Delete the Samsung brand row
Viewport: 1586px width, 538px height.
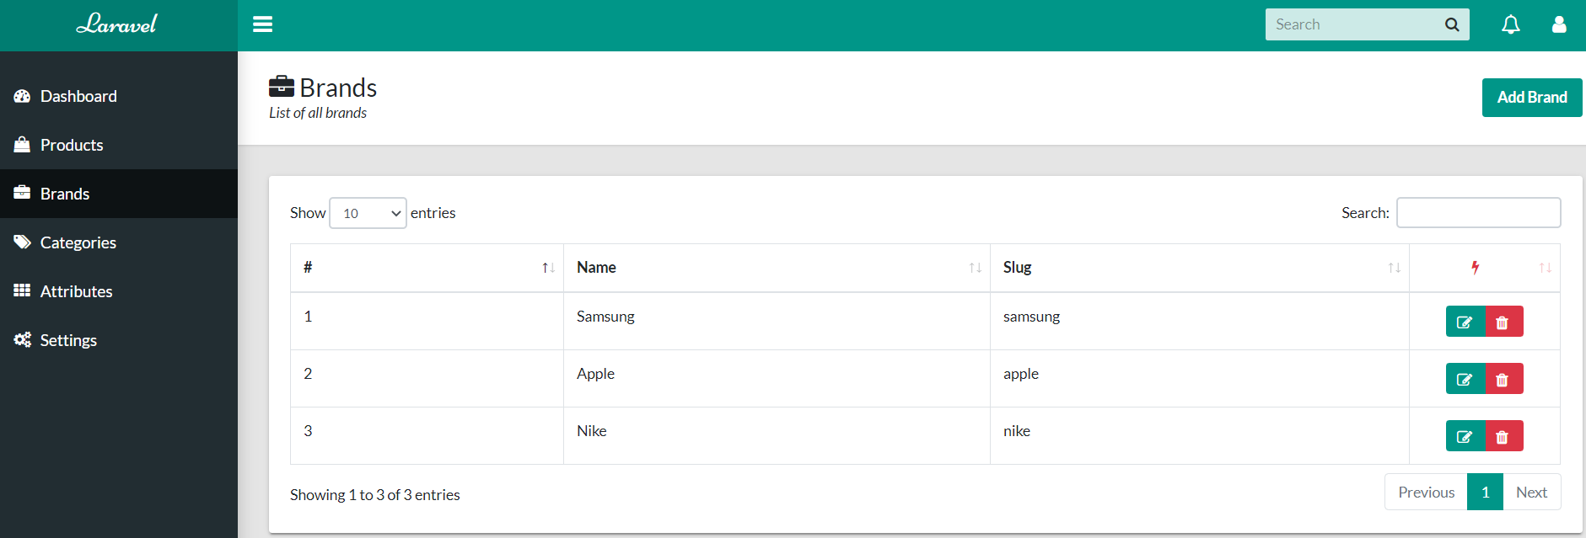point(1503,322)
